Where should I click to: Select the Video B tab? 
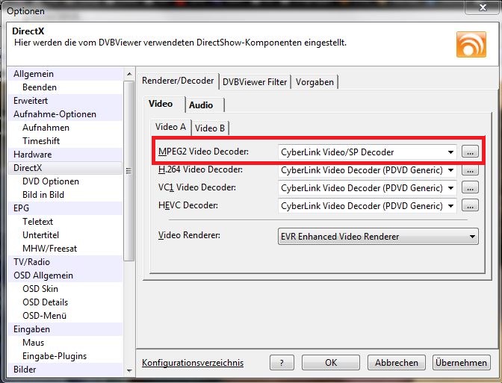click(x=210, y=128)
